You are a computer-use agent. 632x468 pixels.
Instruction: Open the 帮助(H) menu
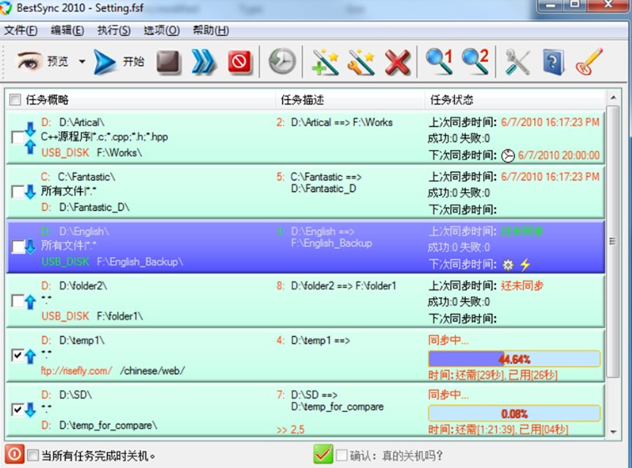(x=210, y=30)
